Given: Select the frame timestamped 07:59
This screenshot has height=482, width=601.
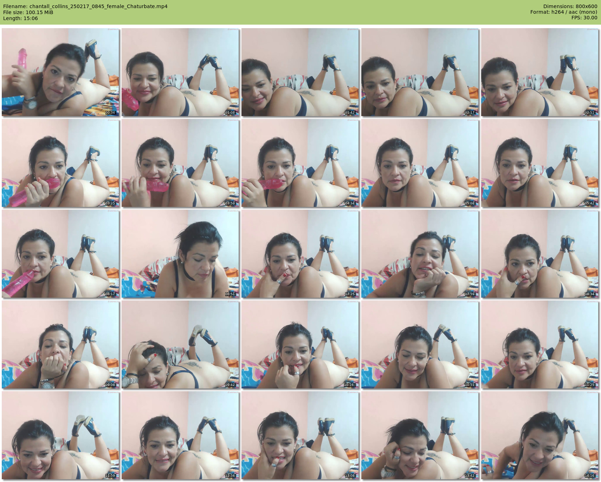Looking at the screenshot, I should [420, 254].
